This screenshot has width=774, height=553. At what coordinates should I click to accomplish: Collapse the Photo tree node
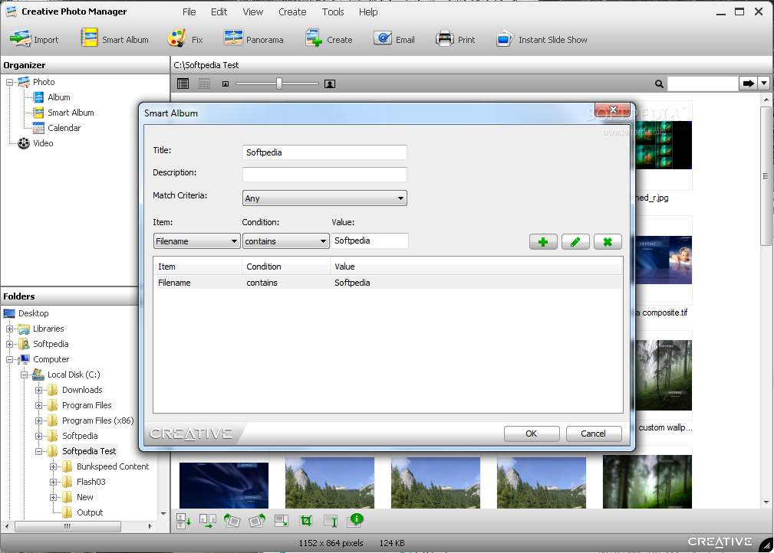(9, 82)
